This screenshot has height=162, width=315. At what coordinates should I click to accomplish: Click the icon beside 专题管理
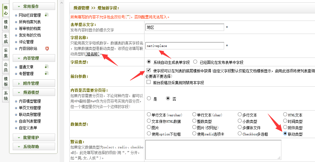click(x=46, y=73)
